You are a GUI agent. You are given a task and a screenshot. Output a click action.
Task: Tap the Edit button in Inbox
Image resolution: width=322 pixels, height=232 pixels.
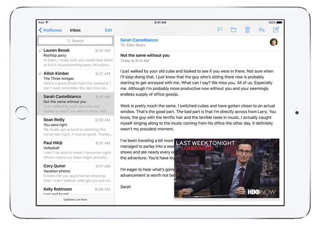point(108,30)
